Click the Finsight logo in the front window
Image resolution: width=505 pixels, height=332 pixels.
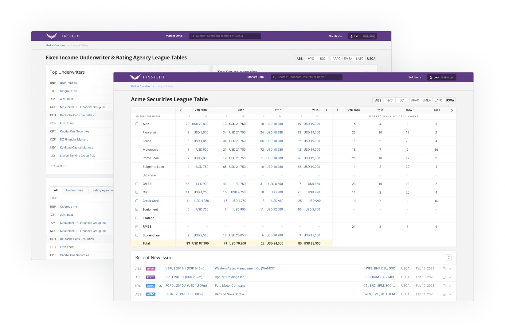pyautogui.click(x=147, y=77)
